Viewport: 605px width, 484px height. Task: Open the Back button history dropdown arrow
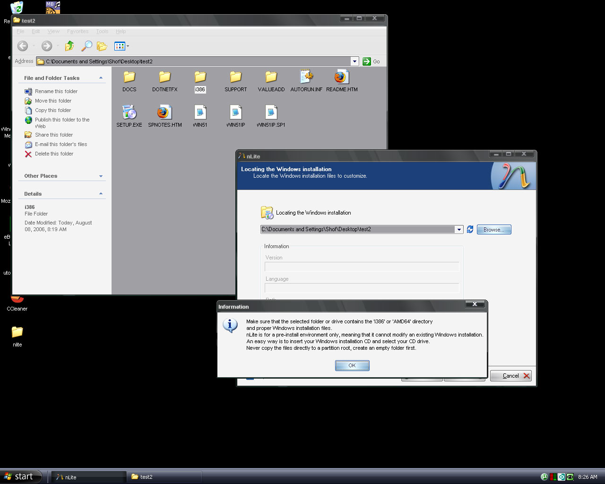(34, 46)
